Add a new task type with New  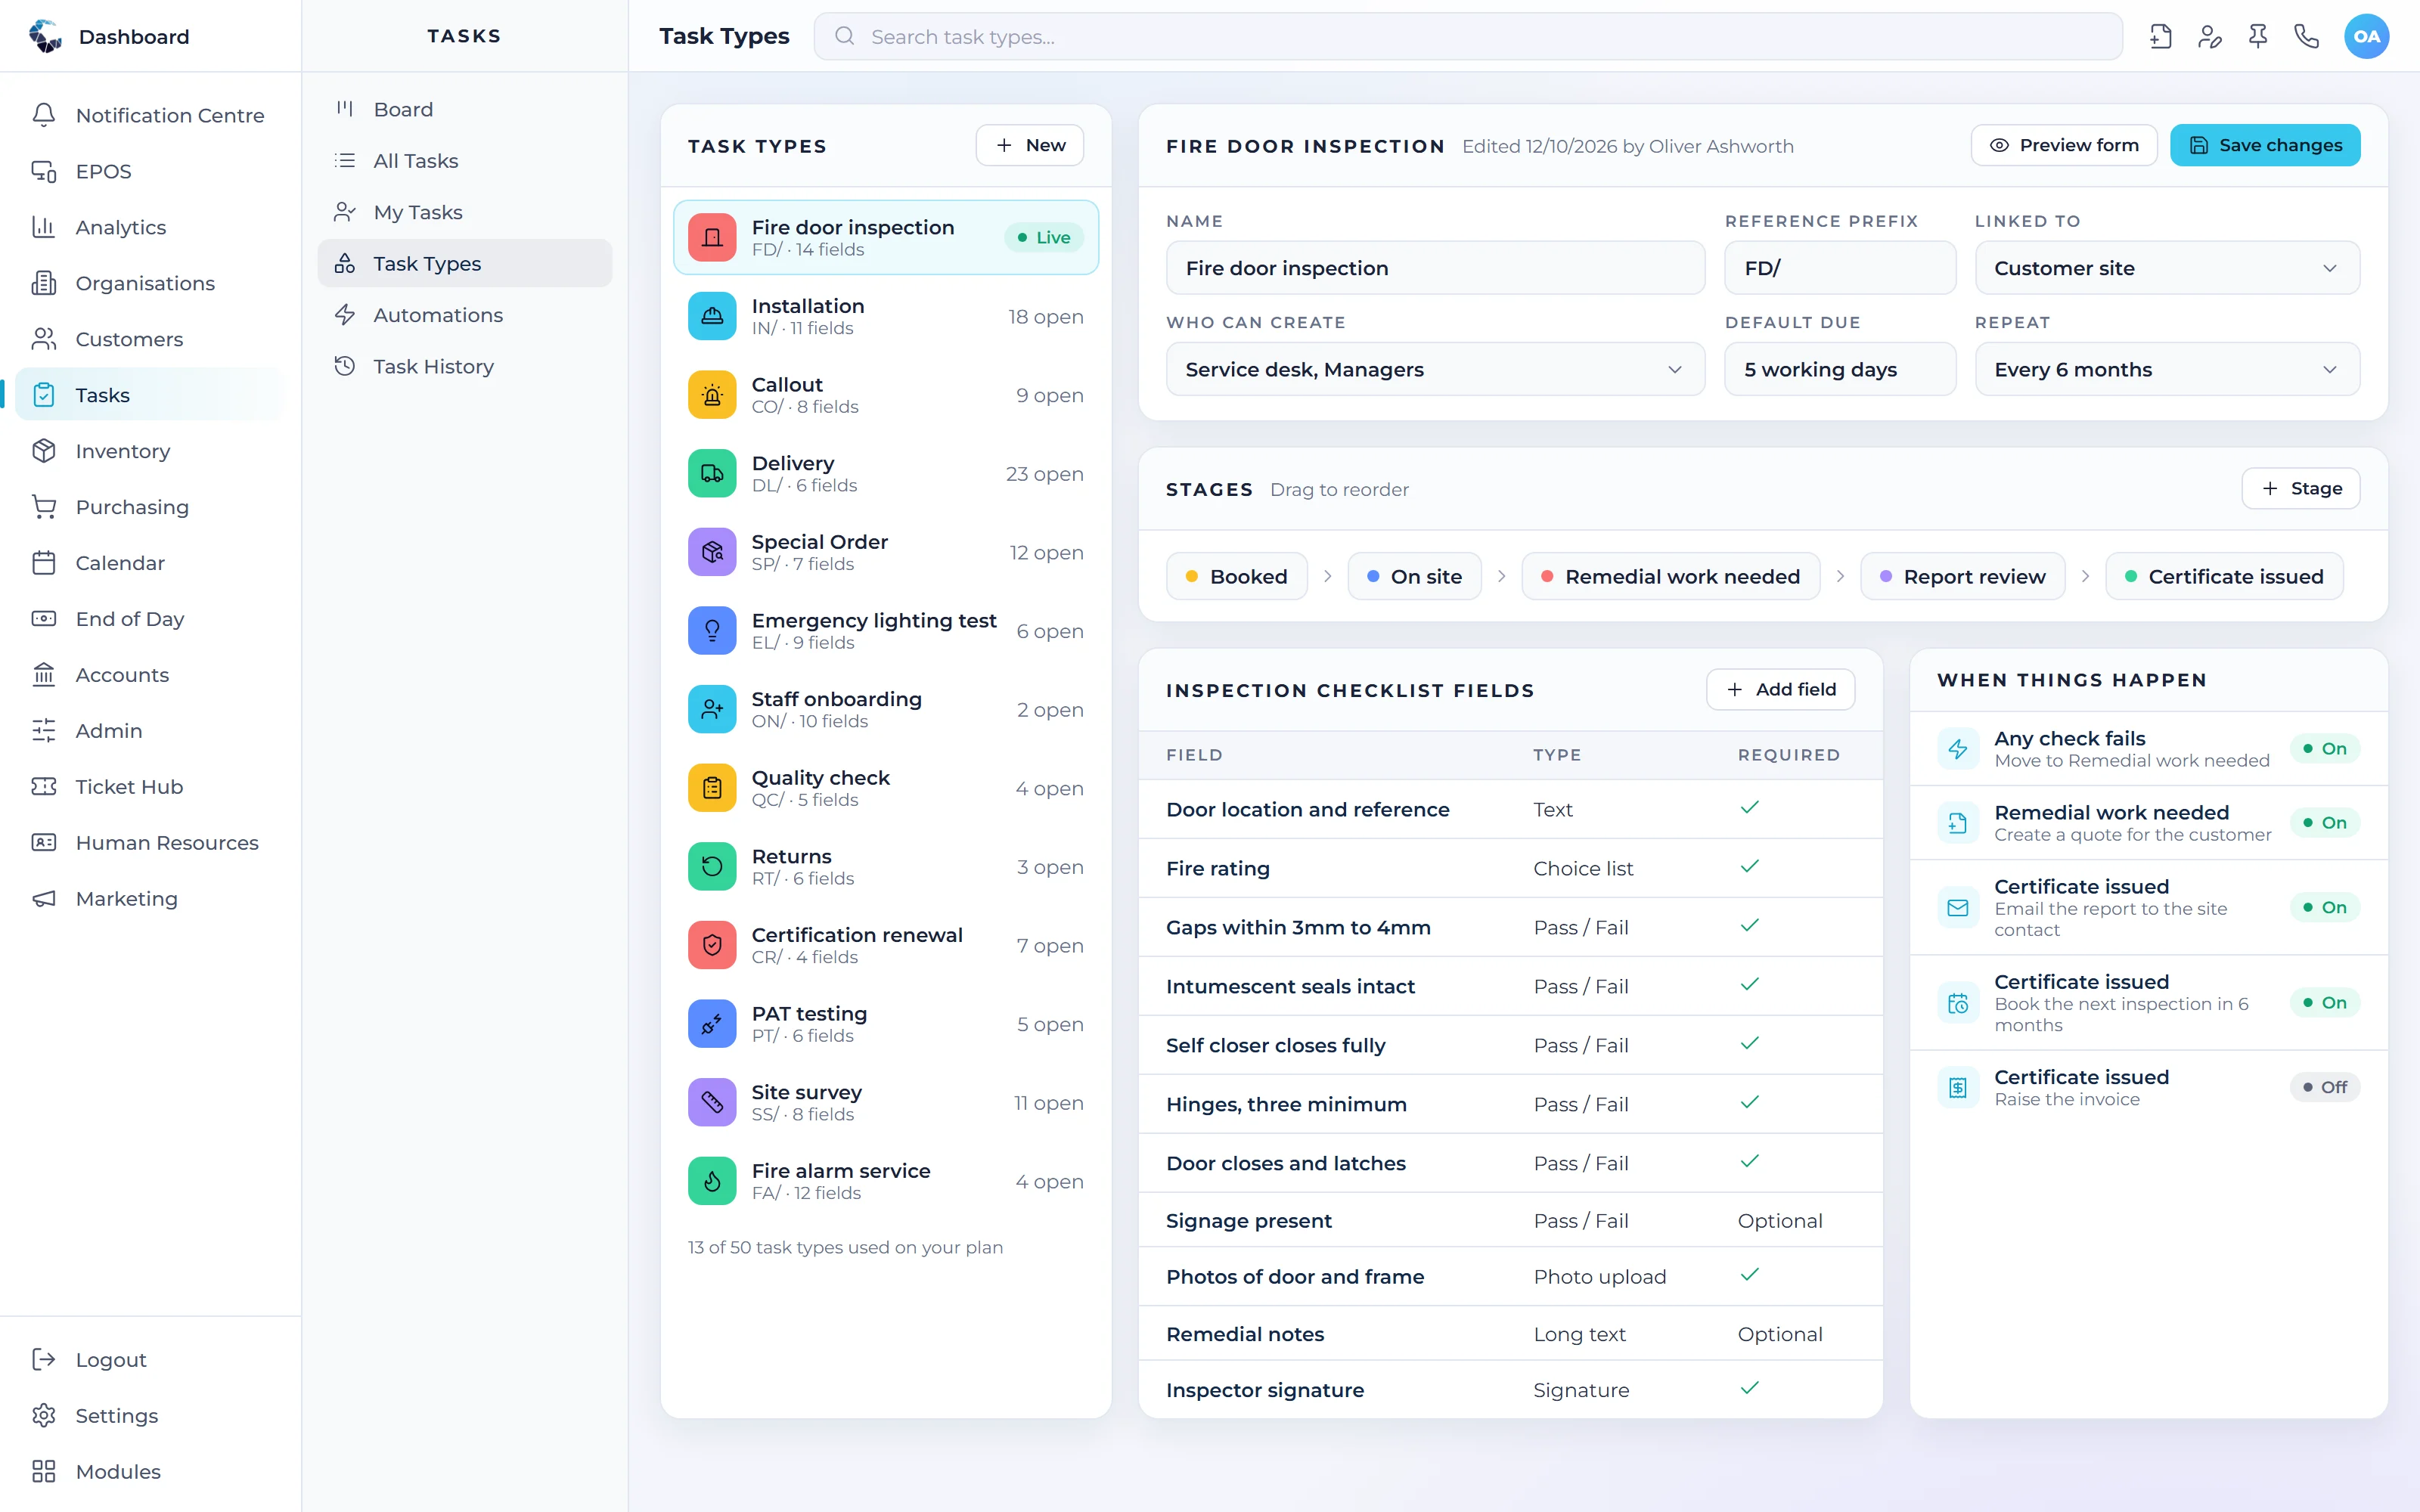[1030, 145]
